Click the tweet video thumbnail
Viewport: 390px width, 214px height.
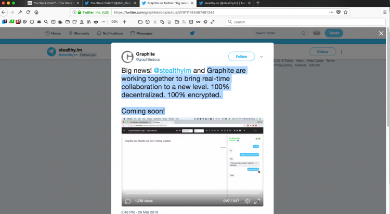(x=192, y=162)
